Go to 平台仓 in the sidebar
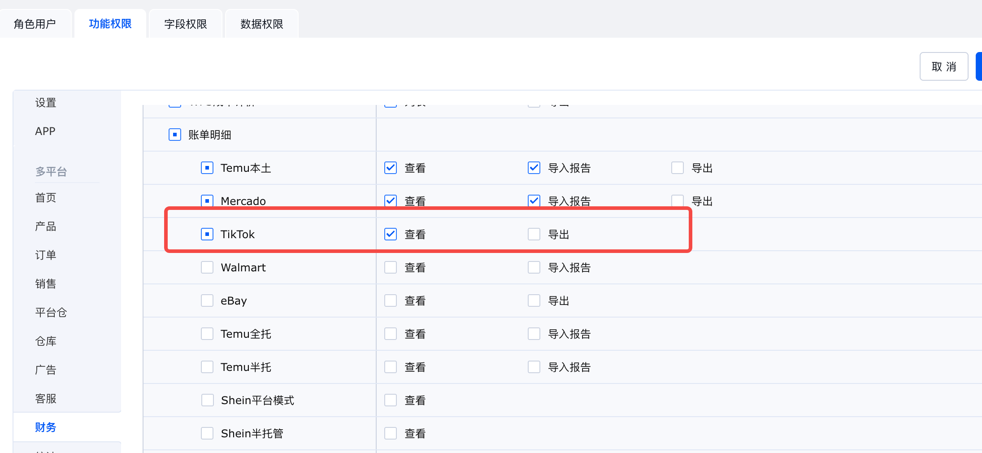982x453 pixels. (51, 312)
